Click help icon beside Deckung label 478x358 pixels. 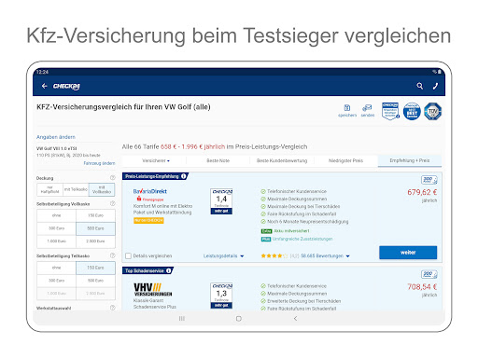(113, 178)
